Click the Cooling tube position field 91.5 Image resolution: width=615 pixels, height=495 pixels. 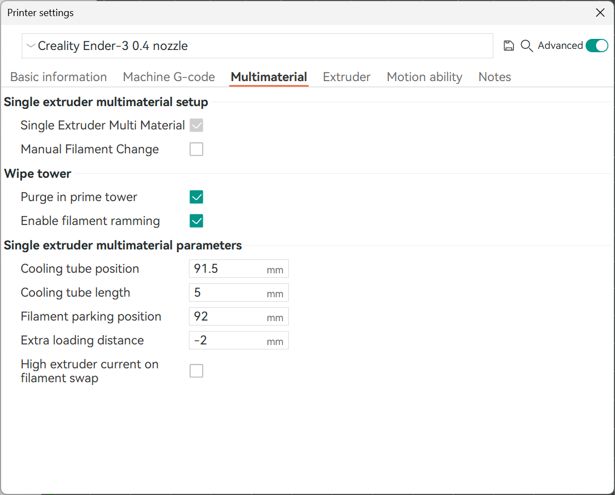pyautogui.click(x=239, y=269)
